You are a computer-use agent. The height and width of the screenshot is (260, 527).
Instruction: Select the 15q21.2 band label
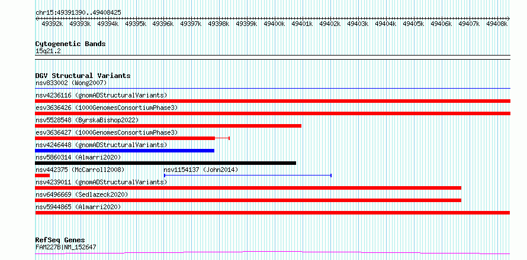tap(48, 51)
